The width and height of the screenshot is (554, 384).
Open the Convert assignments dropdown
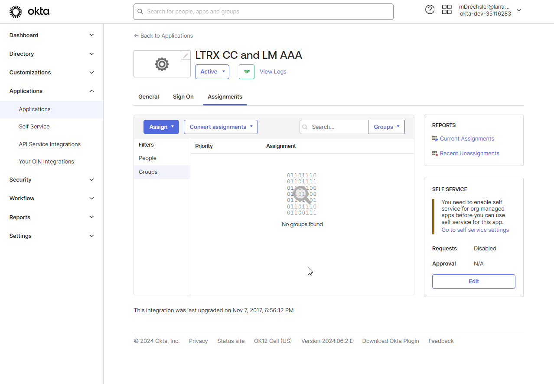coord(221,127)
